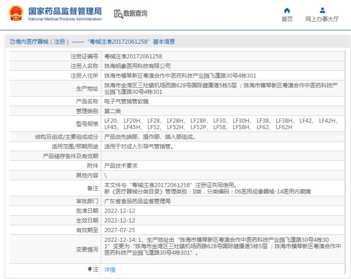The width and height of the screenshot is (351, 279).
Task: Click the 批准日期 label
Action: 87,211
